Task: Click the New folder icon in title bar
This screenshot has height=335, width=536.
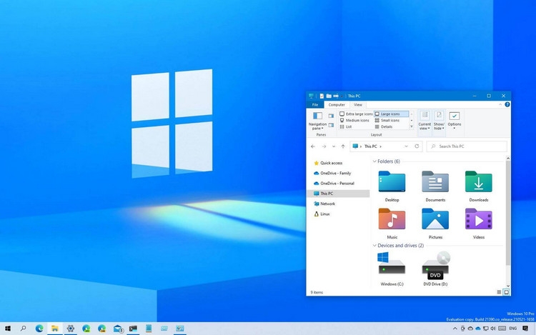Action: pyautogui.click(x=329, y=96)
